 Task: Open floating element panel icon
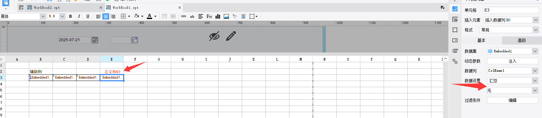(455, 30)
